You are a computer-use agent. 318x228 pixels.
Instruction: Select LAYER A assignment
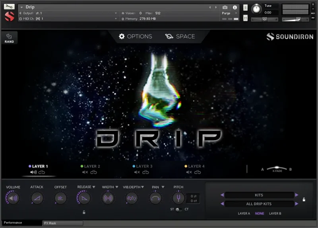[x=244, y=213]
